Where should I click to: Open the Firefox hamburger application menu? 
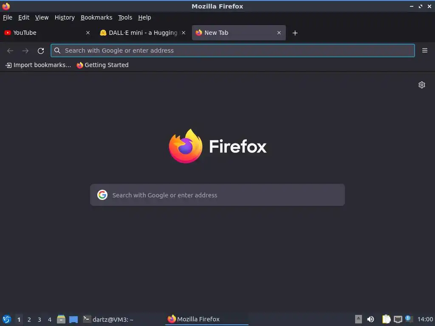click(425, 51)
